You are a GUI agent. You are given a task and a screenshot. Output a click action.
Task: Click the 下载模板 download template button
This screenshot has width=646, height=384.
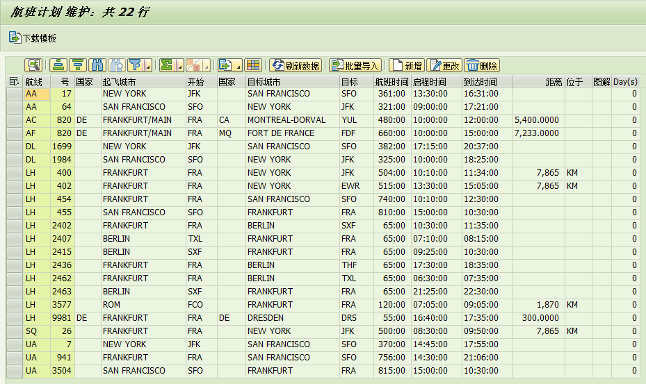pyautogui.click(x=33, y=38)
